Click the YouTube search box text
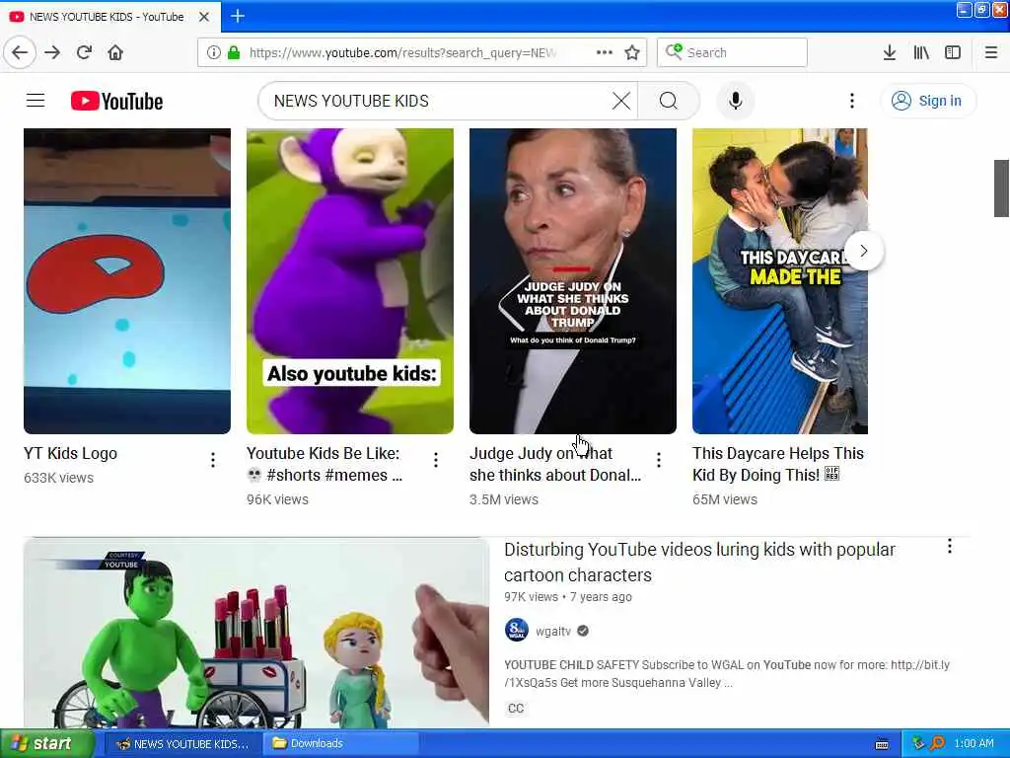 pyautogui.click(x=351, y=101)
